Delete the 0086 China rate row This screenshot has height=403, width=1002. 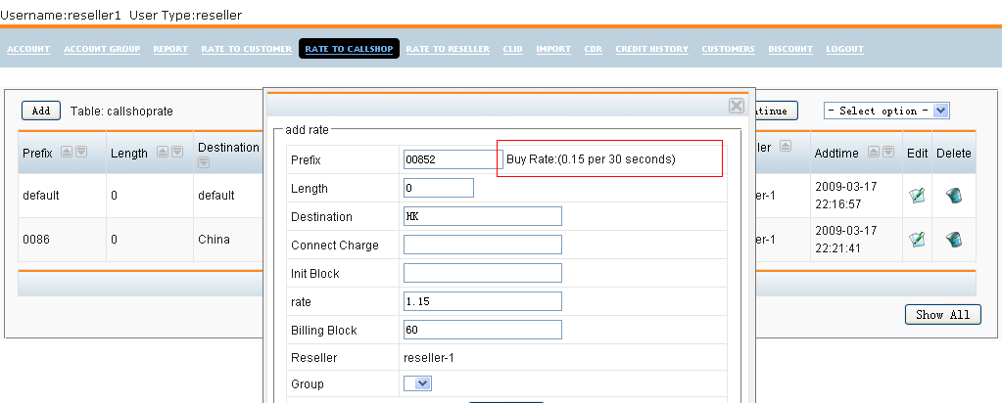(x=954, y=240)
